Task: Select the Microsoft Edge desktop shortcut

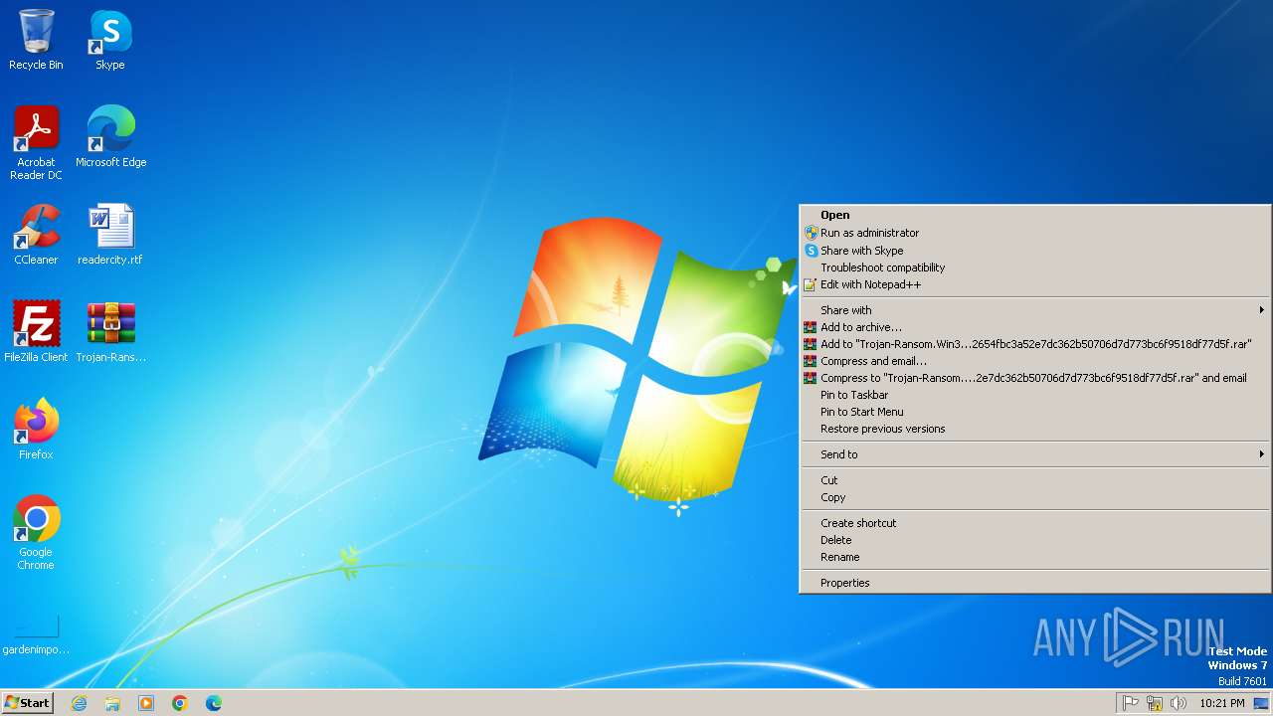Action: click(110, 136)
